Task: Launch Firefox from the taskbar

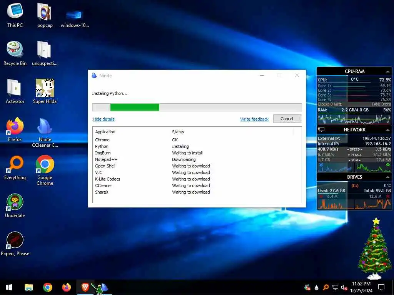Action: [66, 287]
